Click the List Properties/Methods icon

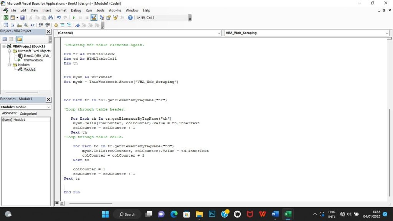[x=6, y=25]
